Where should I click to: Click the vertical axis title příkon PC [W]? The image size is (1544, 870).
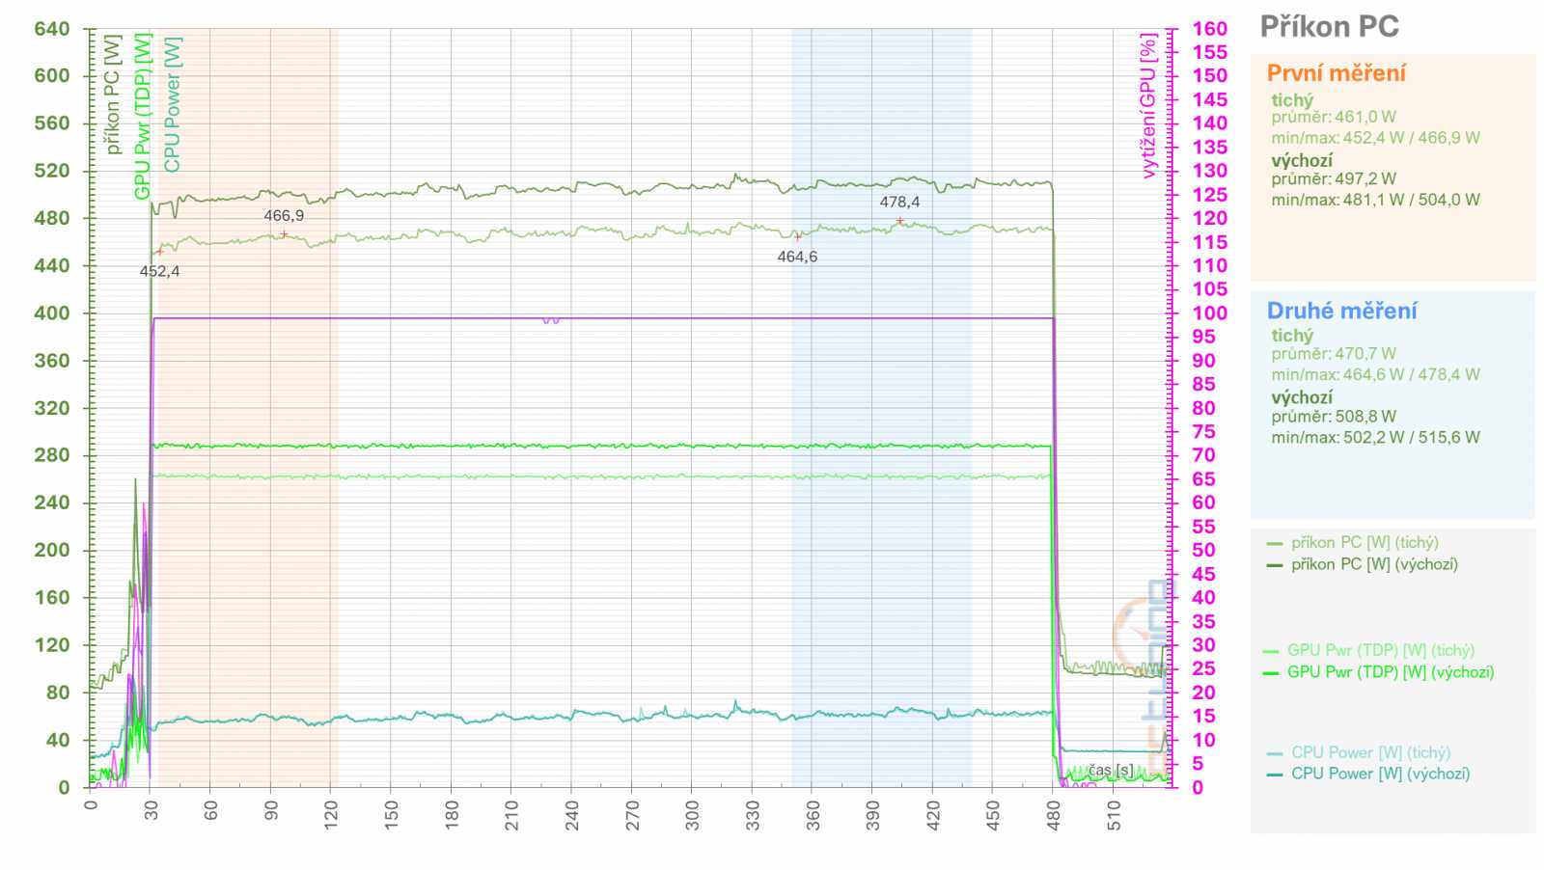click(x=113, y=95)
